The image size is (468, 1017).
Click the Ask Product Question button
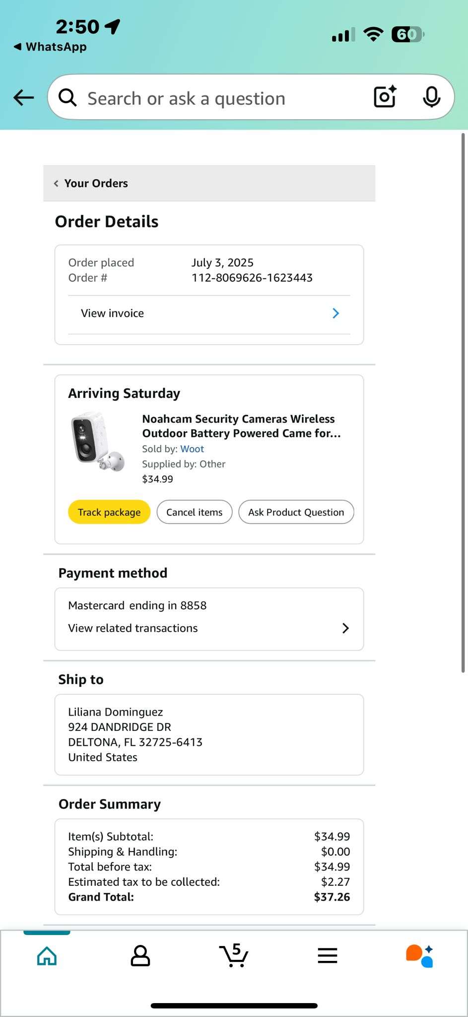pos(296,512)
